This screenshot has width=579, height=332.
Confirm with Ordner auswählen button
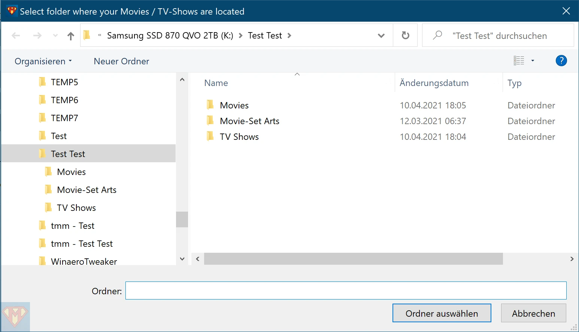click(442, 313)
